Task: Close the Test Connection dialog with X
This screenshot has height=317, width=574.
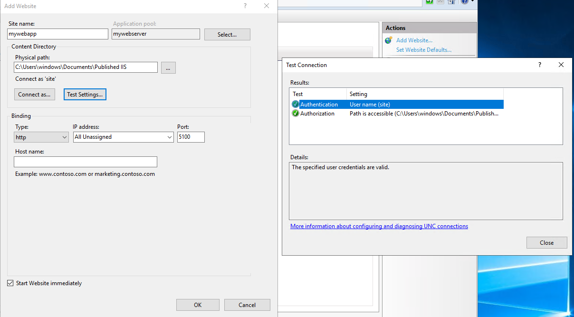Action: [561, 65]
